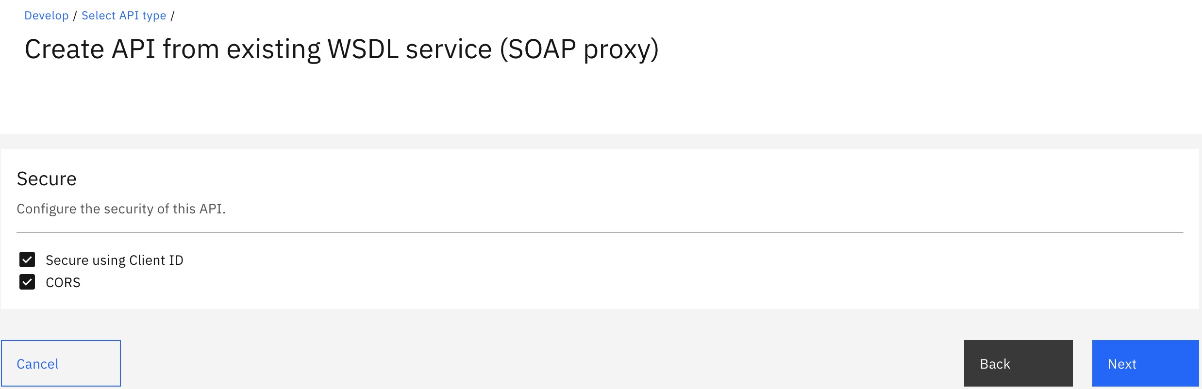Click the Secure section heading
This screenshot has width=1202, height=389.
click(47, 178)
